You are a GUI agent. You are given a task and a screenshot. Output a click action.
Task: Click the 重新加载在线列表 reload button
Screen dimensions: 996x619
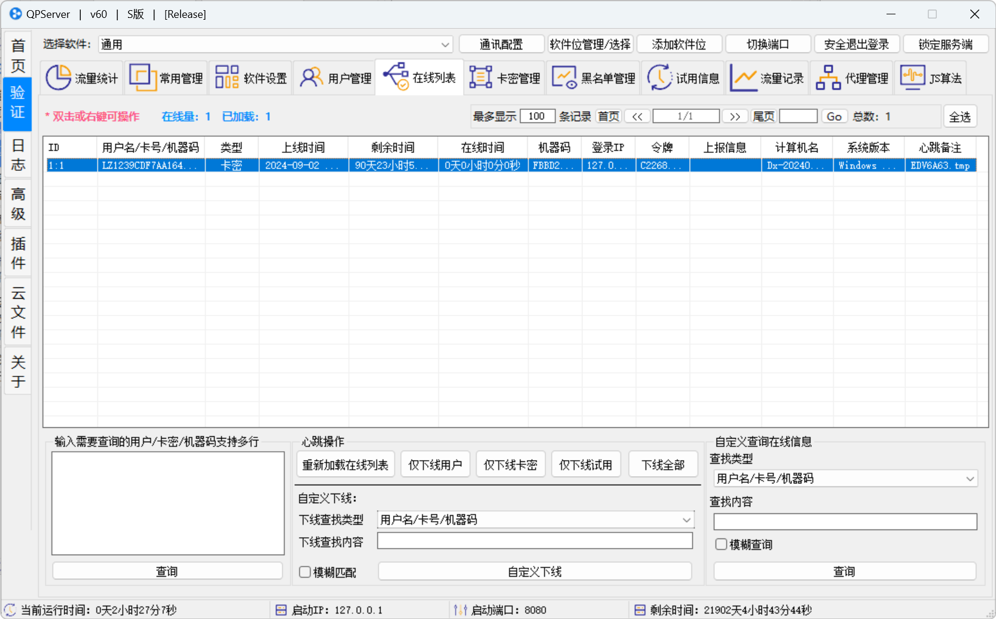click(345, 464)
